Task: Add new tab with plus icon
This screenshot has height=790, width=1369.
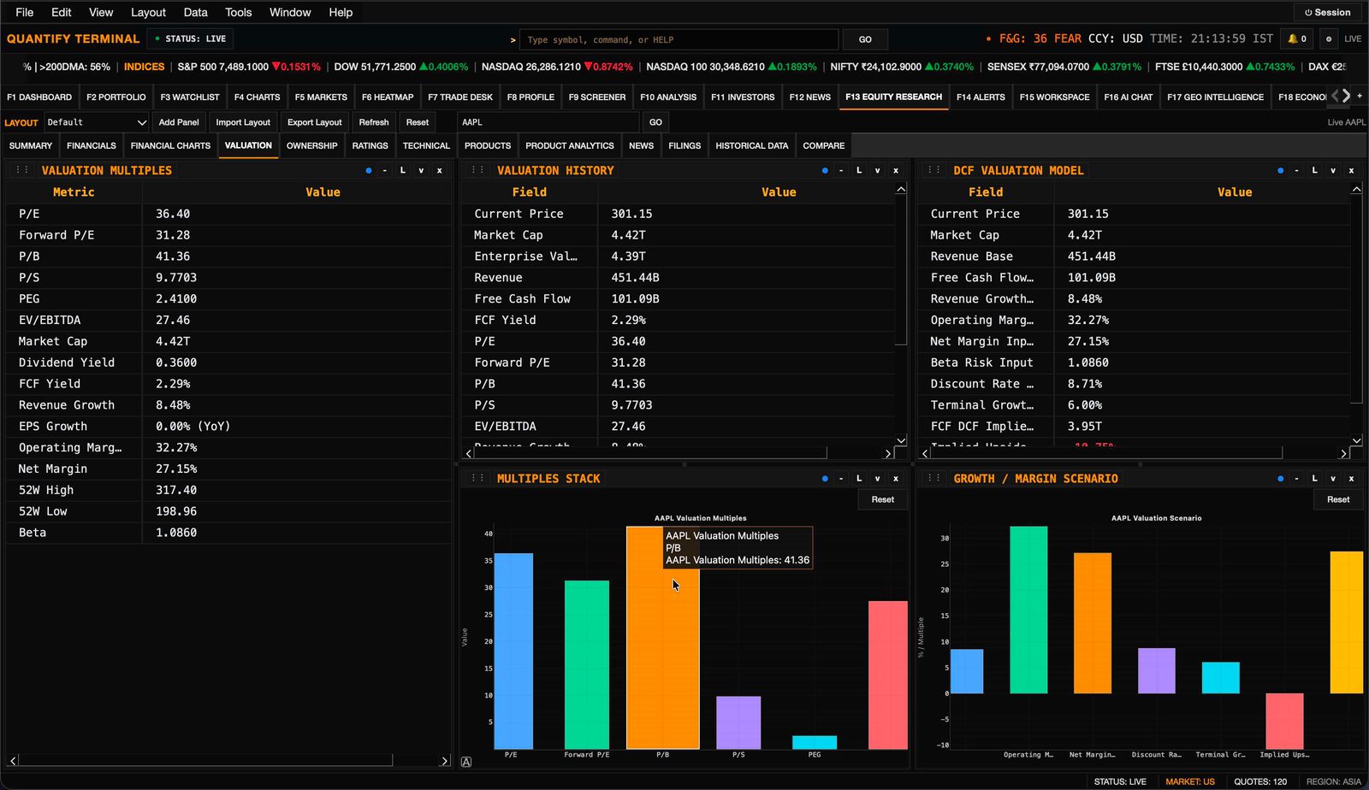Action: point(1360,96)
